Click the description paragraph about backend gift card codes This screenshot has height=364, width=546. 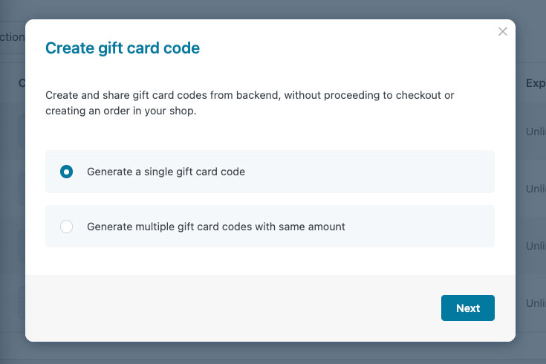[x=250, y=103]
